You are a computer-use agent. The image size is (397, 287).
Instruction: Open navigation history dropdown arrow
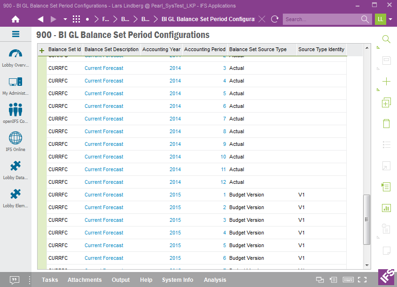click(65, 19)
